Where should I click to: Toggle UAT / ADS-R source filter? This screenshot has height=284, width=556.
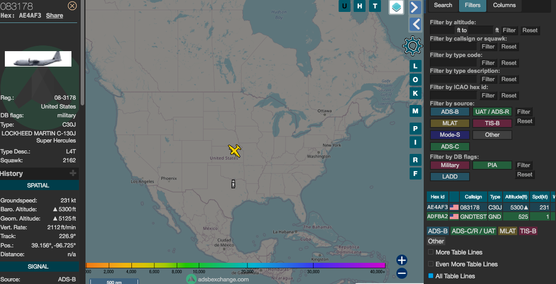(492, 112)
